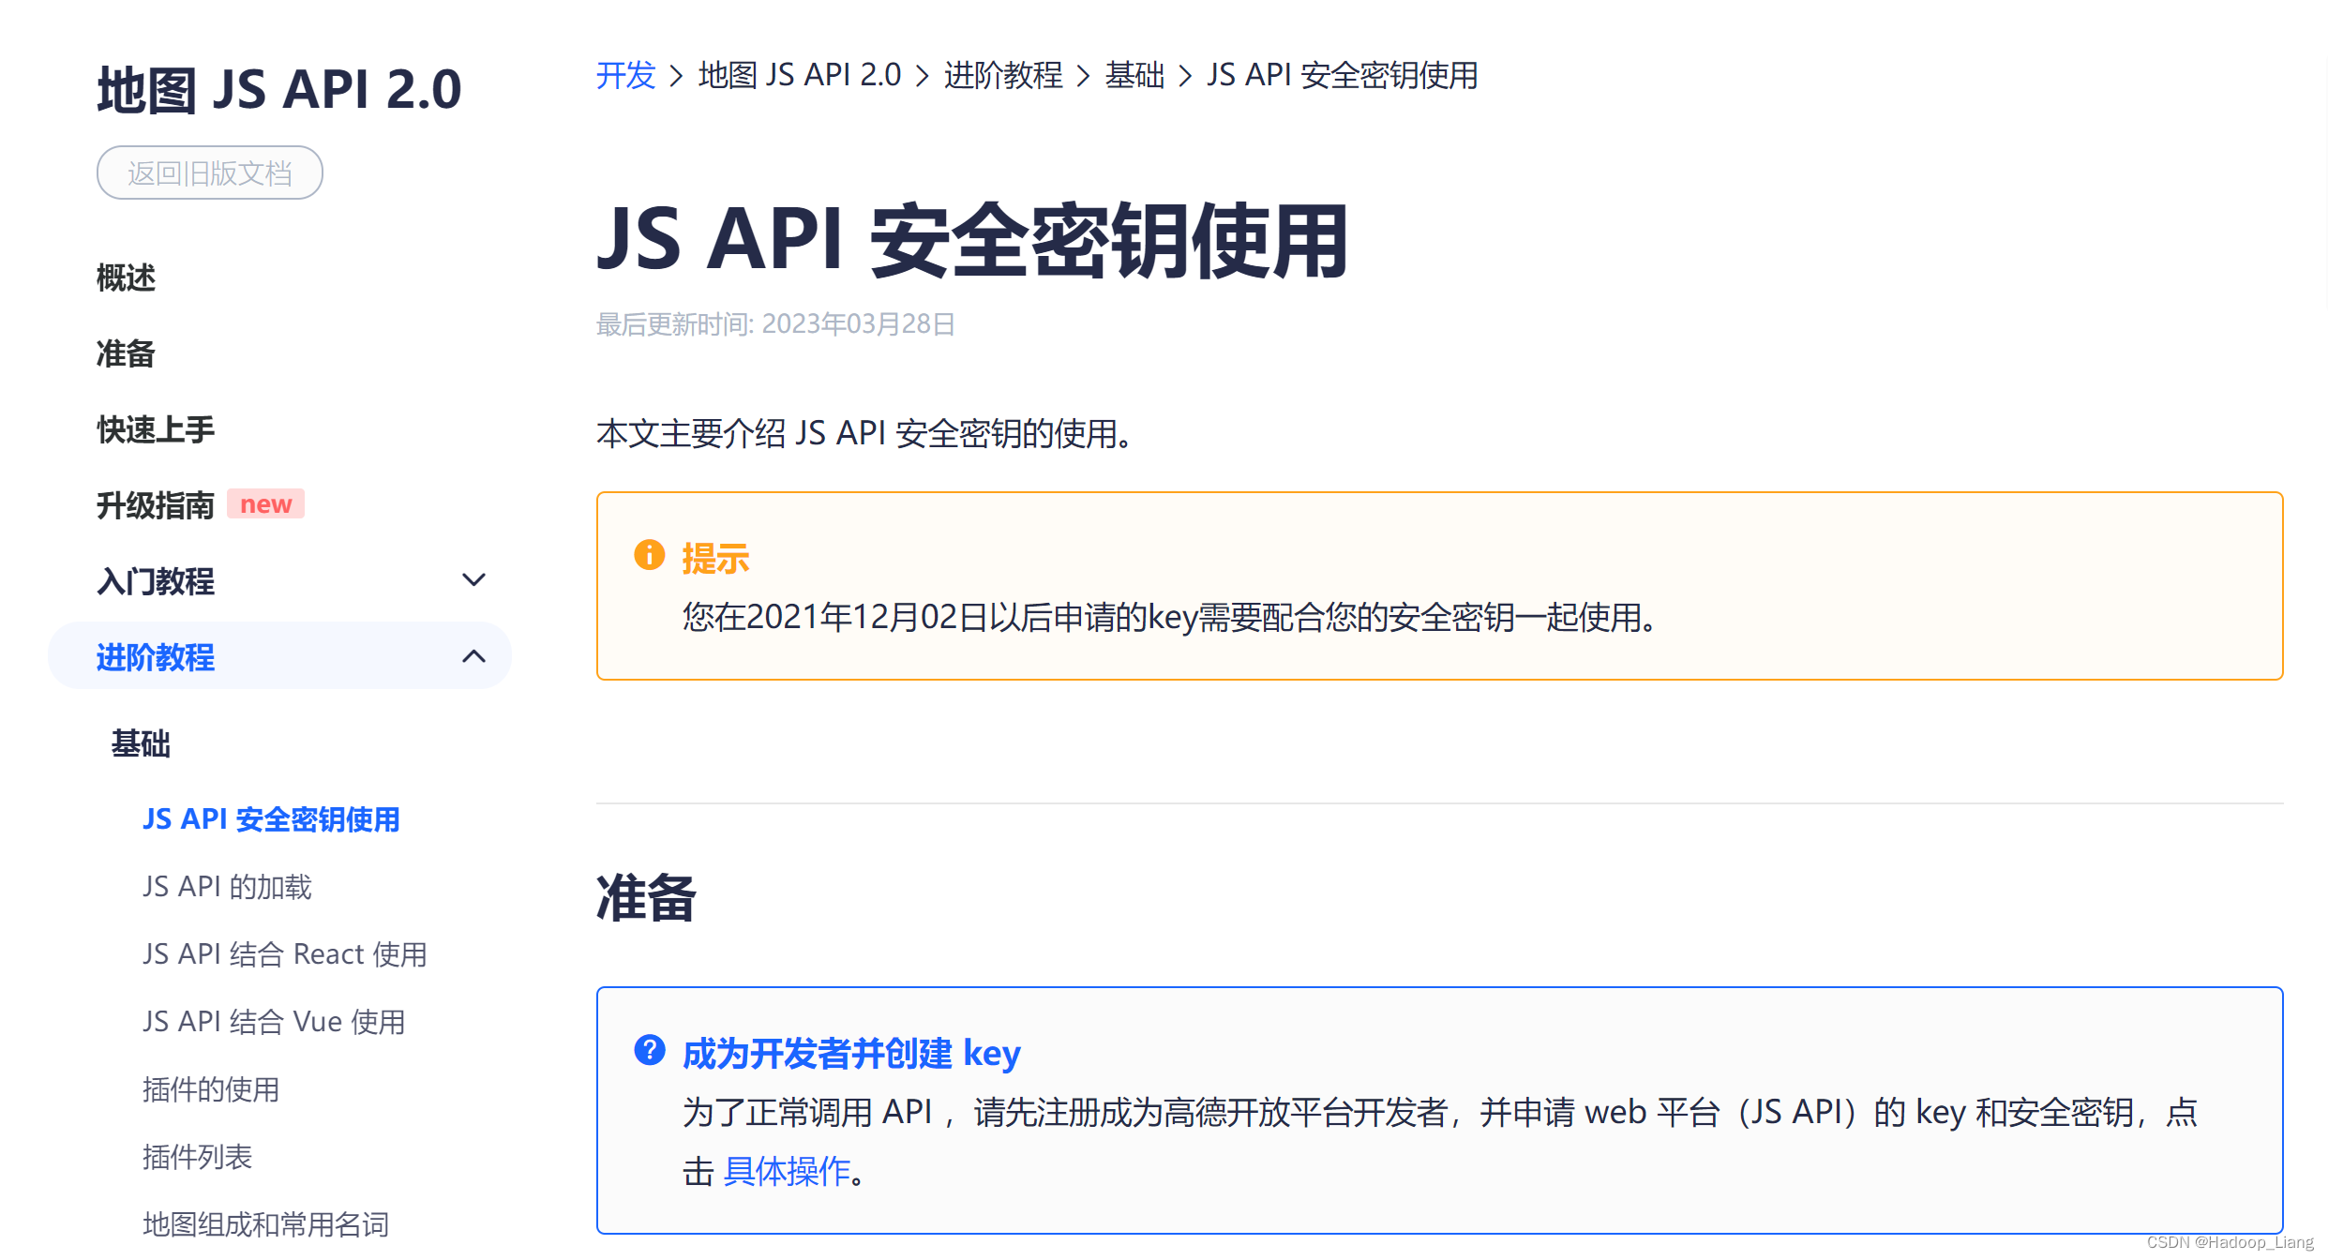The height and width of the screenshot is (1260, 2328).
Task: Expand the 入门教程 chevron
Action: click(474, 580)
